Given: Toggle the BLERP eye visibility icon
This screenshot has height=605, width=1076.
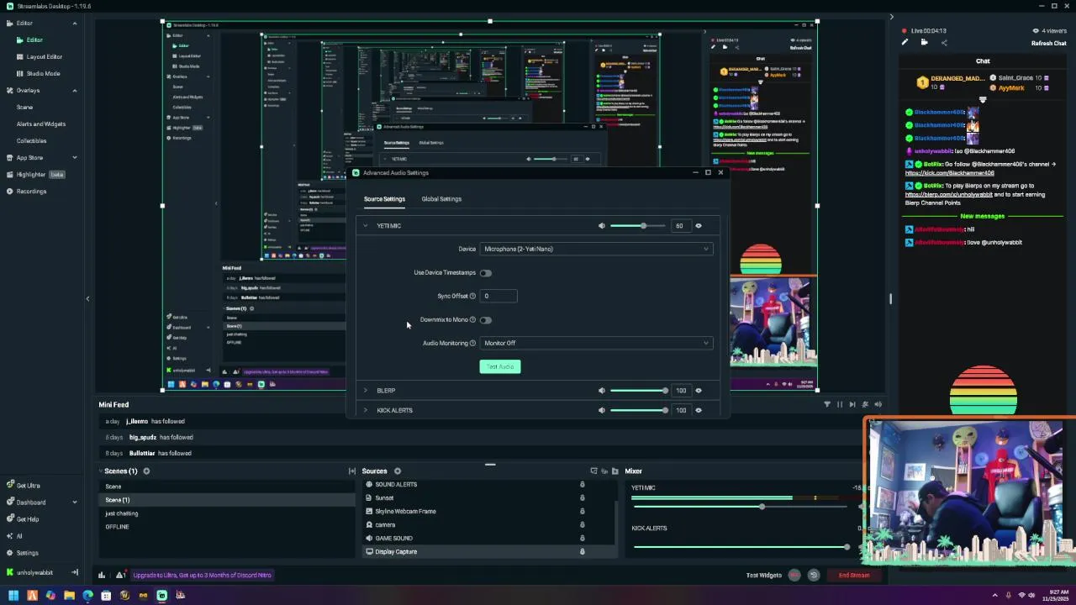Looking at the screenshot, I should tap(699, 391).
